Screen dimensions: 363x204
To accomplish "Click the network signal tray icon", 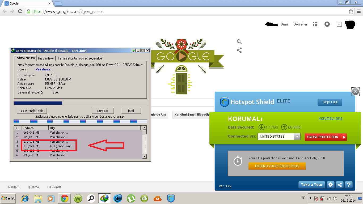I will 329,198.
